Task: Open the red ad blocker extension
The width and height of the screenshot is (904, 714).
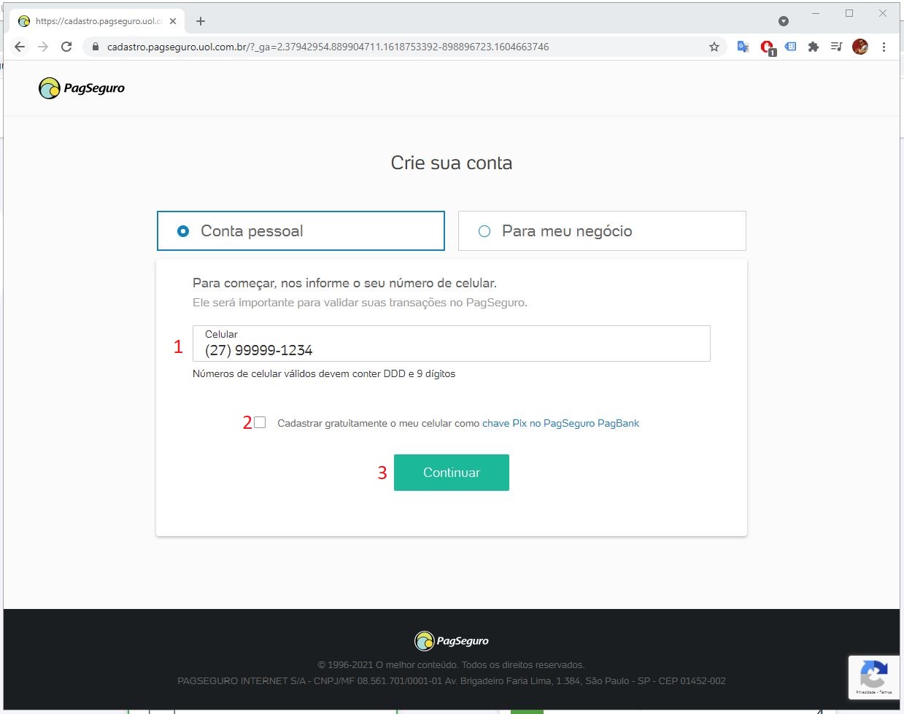Action: (x=768, y=47)
